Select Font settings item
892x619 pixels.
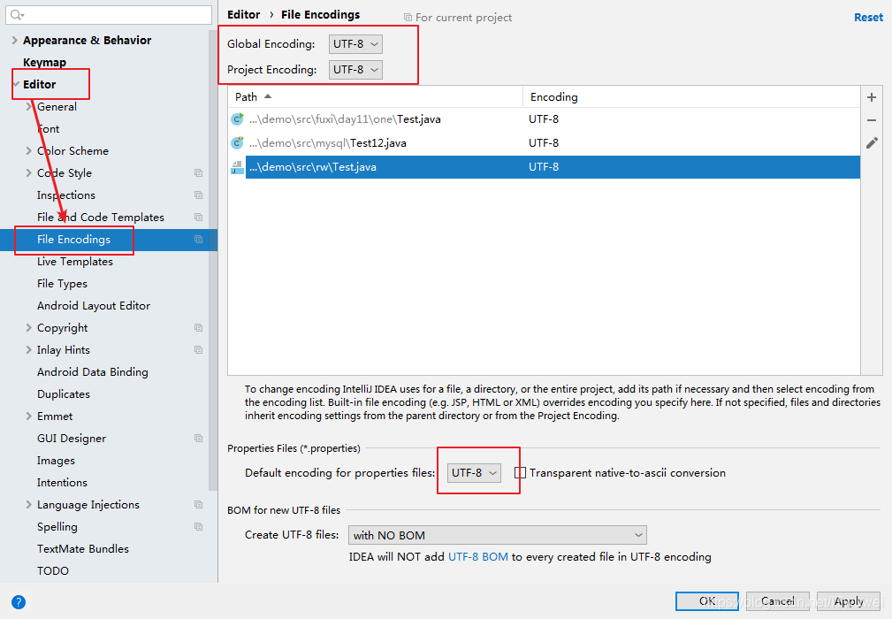point(49,128)
